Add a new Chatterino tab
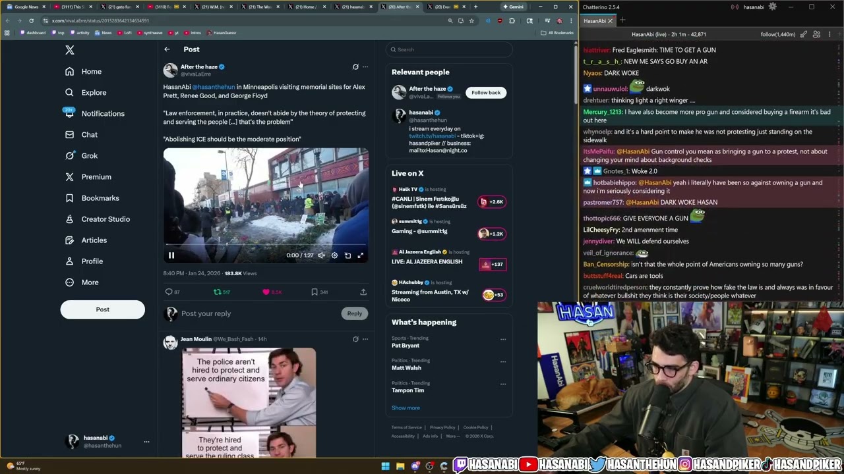Screen dimensions: 844x474 622,21
